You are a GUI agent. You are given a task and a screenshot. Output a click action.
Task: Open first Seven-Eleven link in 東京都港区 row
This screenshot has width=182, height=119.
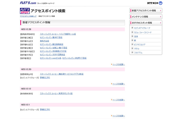click(x=50, y=58)
